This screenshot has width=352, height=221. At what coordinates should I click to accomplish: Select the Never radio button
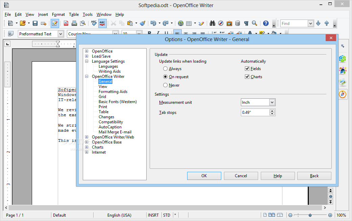[x=166, y=85]
